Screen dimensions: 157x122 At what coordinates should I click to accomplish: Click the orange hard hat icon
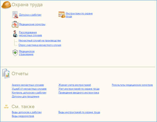coord(6,5)
